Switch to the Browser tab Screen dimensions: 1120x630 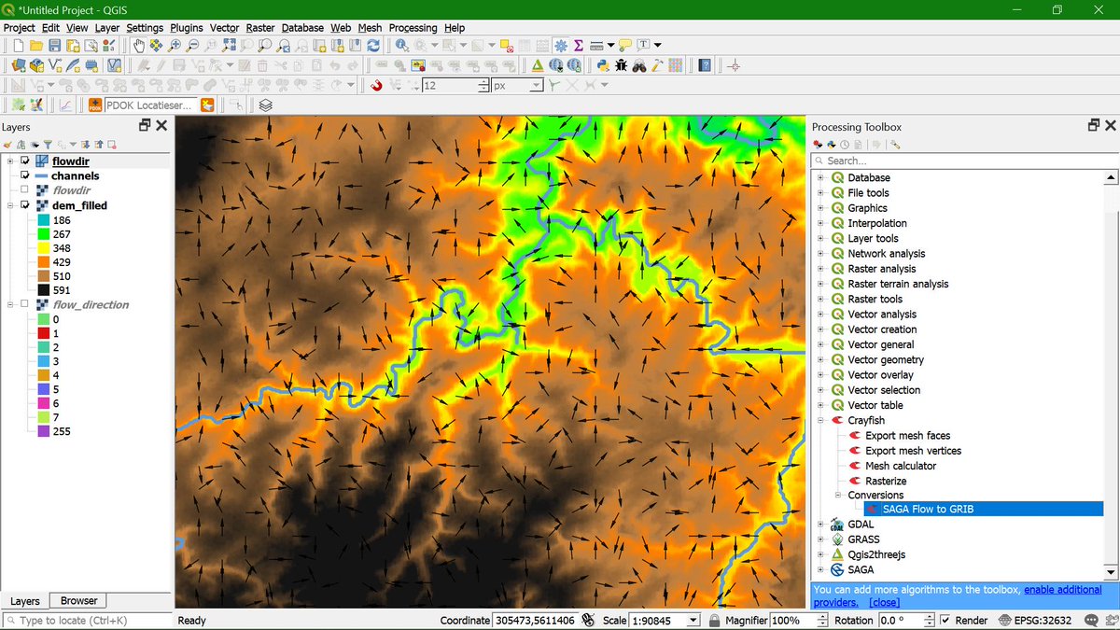tap(78, 601)
